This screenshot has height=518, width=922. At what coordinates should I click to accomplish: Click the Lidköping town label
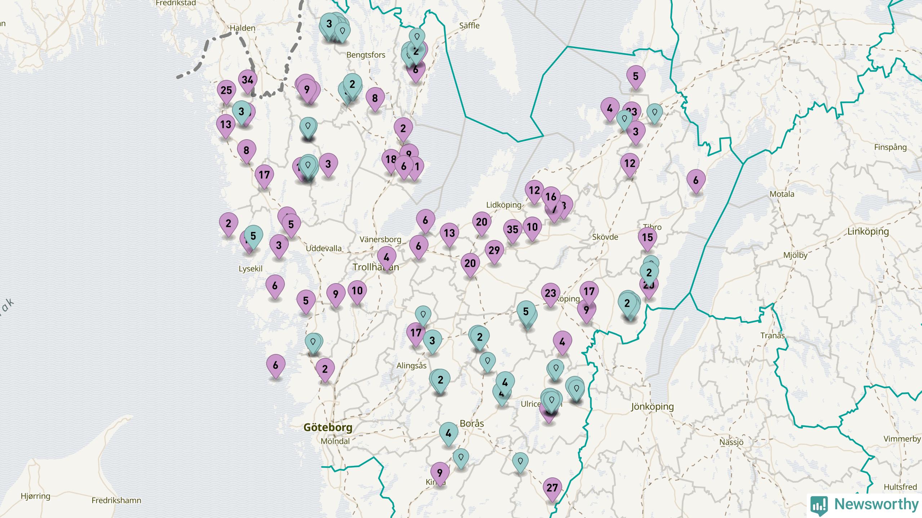click(x=504, y=205)
